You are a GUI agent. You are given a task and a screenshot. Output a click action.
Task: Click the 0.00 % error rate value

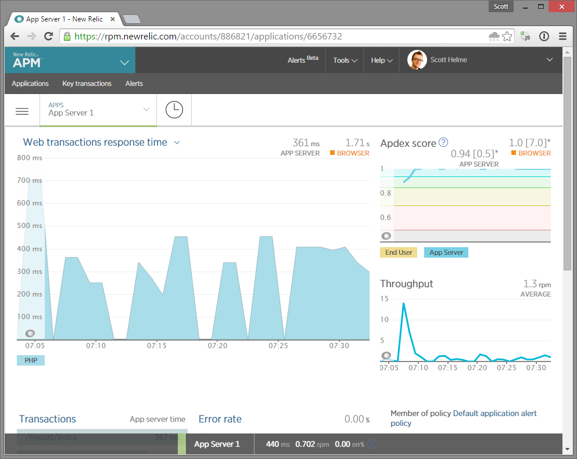click(x=357, y=419)
